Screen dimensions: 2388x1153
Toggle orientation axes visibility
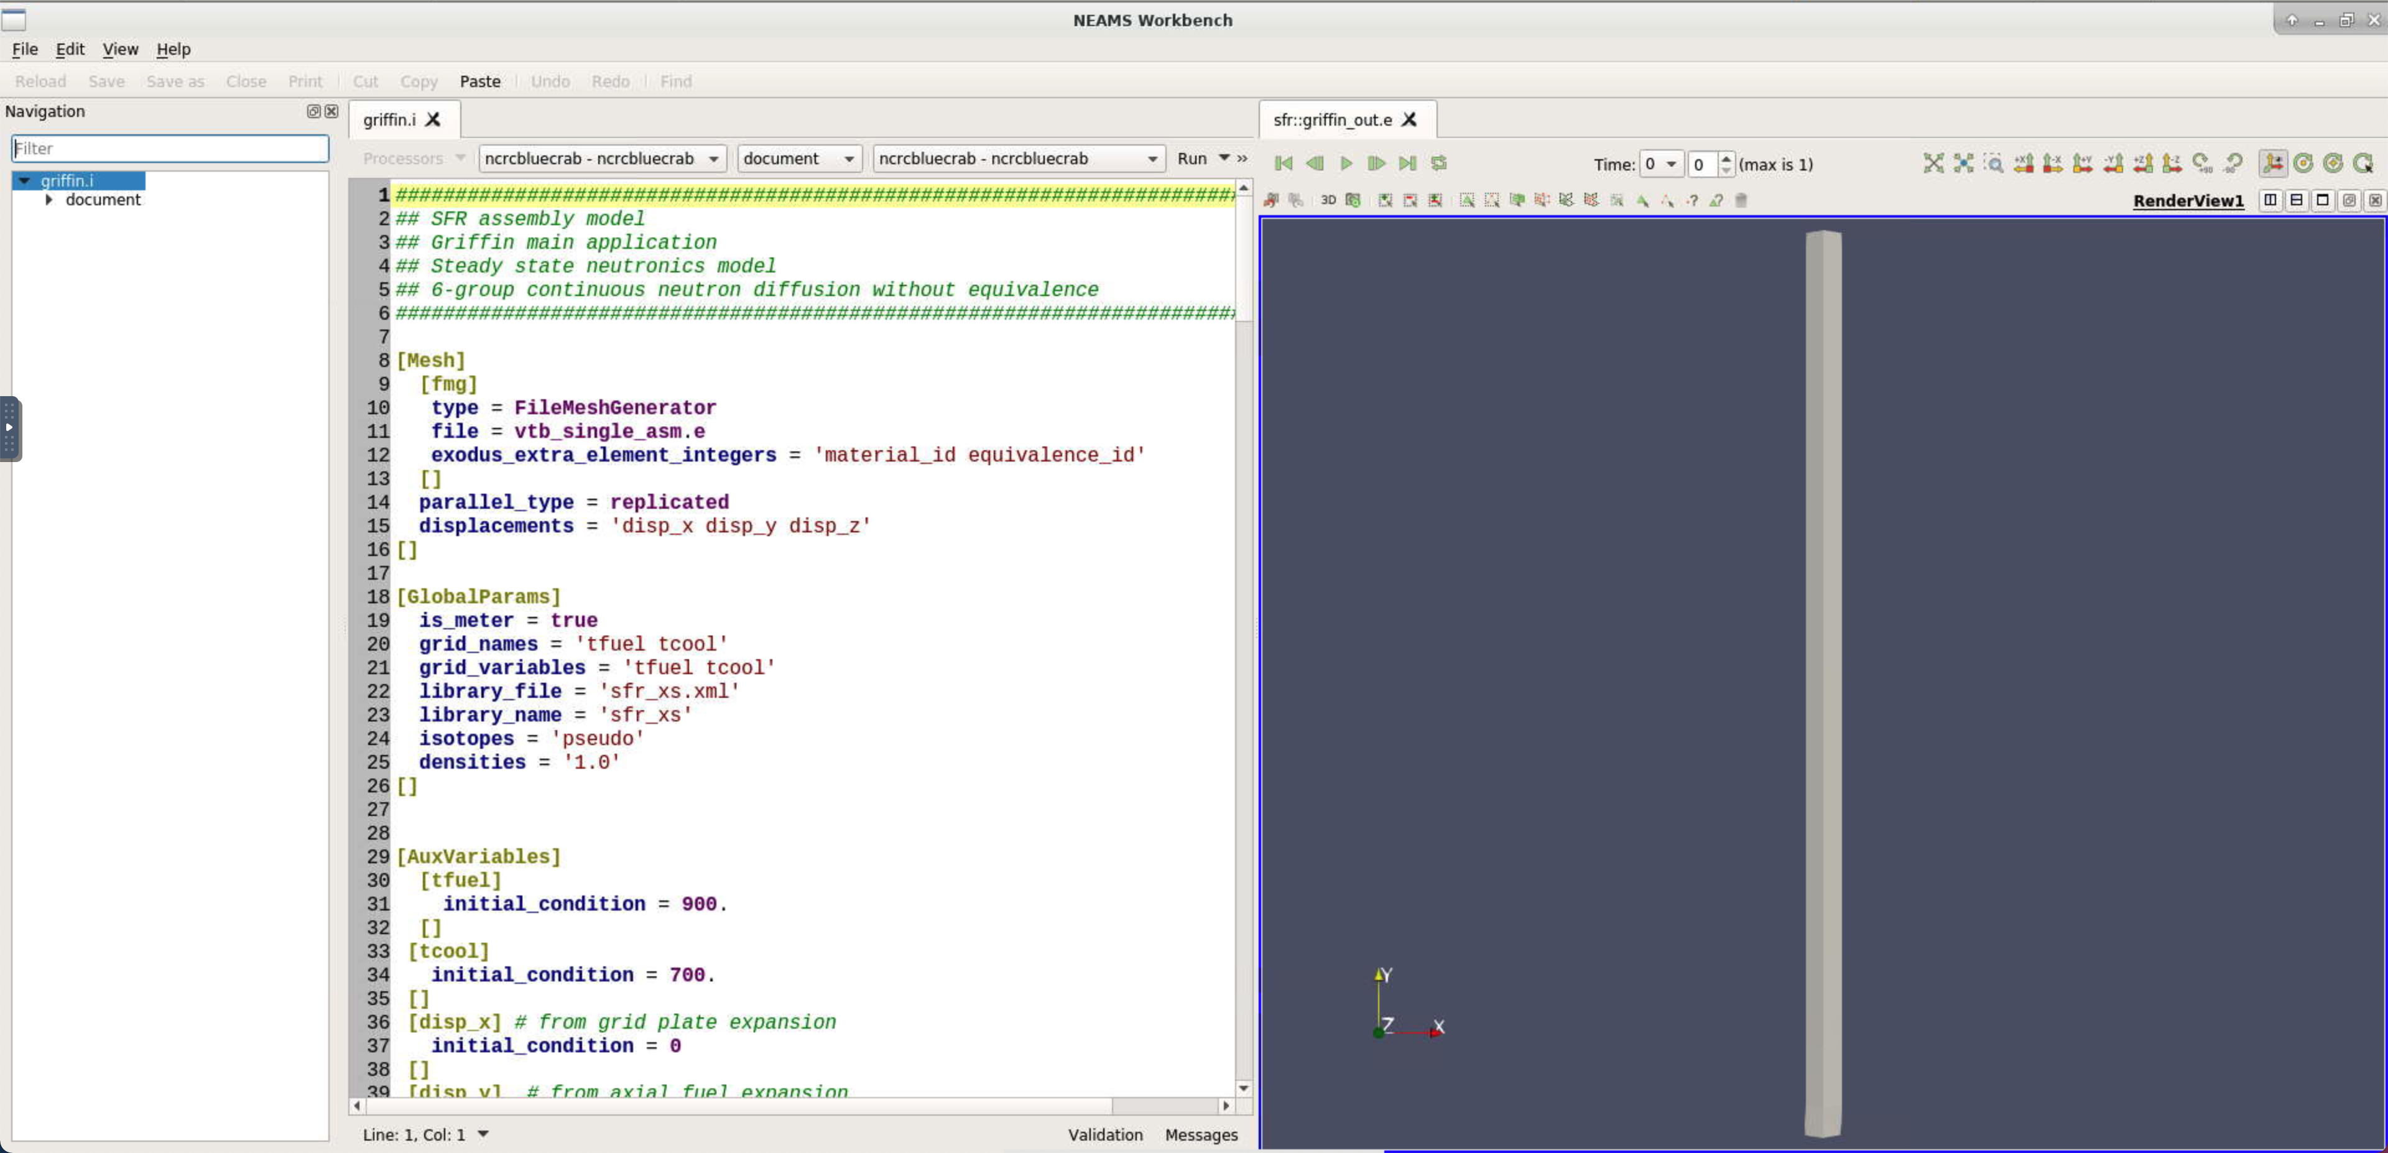2273,163
